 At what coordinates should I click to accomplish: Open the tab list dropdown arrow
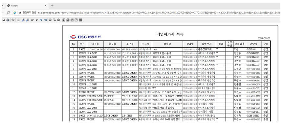pyautogui.click(x=3, y=6)
